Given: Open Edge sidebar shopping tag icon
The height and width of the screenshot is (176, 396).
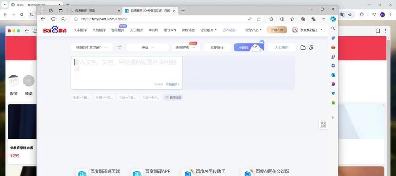Looking at the screenshot, I should point(333,38).
